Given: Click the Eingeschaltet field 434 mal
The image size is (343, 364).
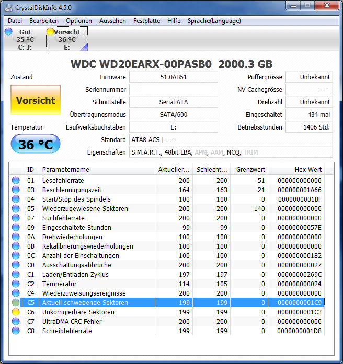Looking at the screenshot, I should (309, 115).
